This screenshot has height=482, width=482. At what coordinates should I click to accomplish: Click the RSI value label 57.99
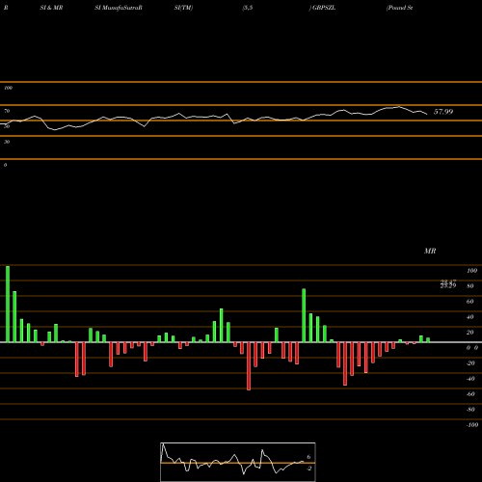point(443,112)
